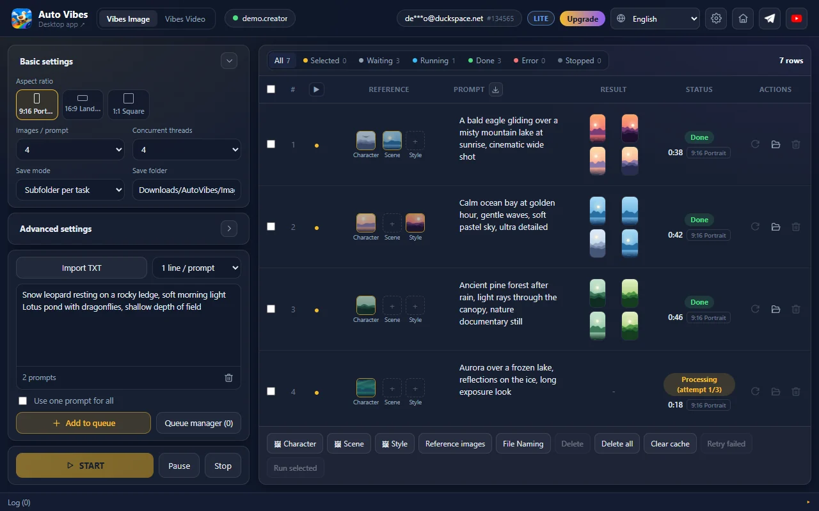The height and width of the screenshot is (511, 819).
Task: Retry row 2 with refresh icon
Action: coord(755,227)
